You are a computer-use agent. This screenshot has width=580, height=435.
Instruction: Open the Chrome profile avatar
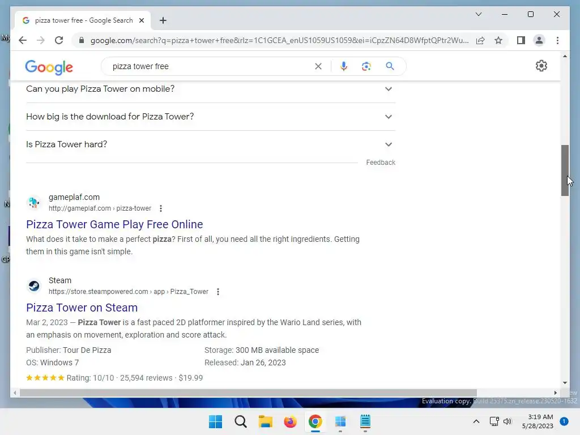(539, 40)
